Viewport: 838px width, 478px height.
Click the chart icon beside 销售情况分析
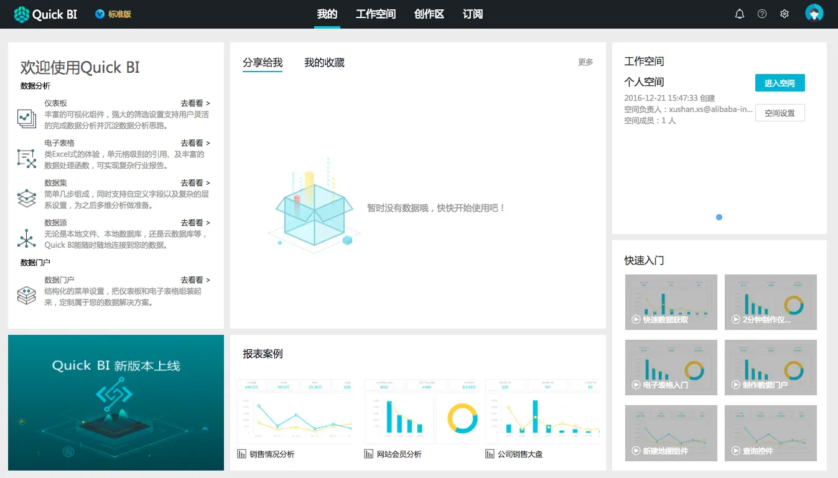point(242,454)
